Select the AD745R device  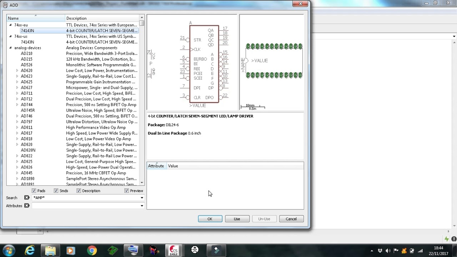tap(28, 111)
